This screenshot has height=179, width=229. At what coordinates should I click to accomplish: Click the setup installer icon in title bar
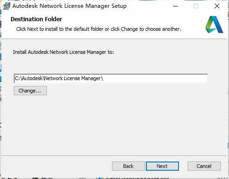click(6, 6)
